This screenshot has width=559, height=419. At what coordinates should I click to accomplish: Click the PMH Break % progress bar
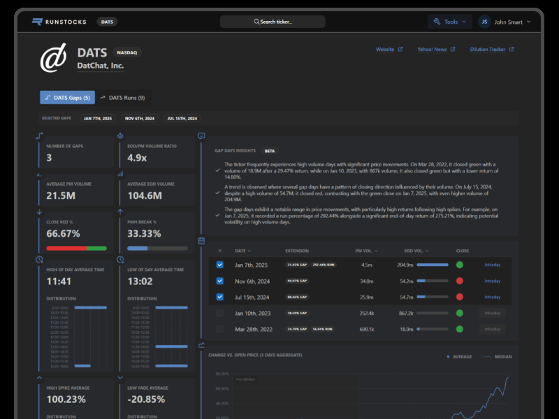[x=158, y=249]
